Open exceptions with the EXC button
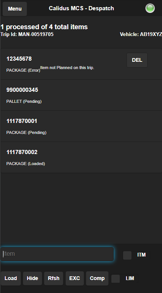 pos(75,278)
